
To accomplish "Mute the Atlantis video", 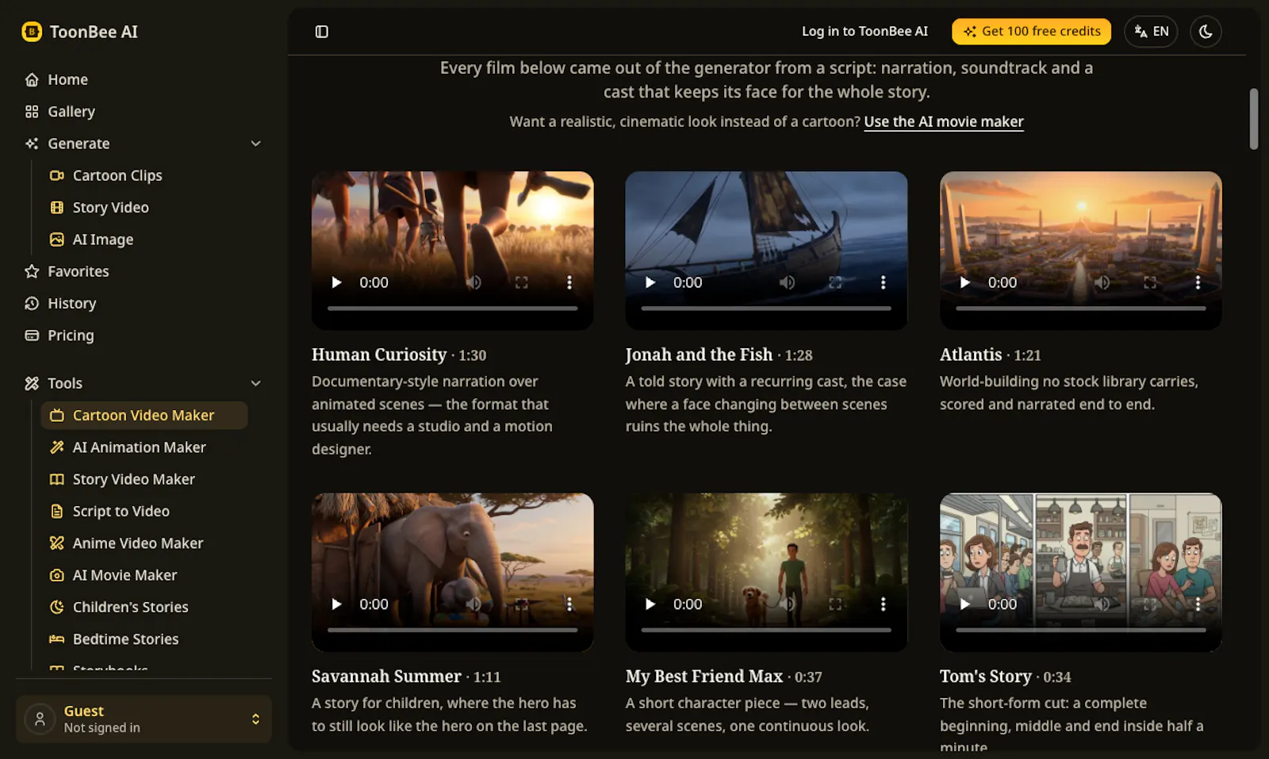I will tap(1102, 282).
